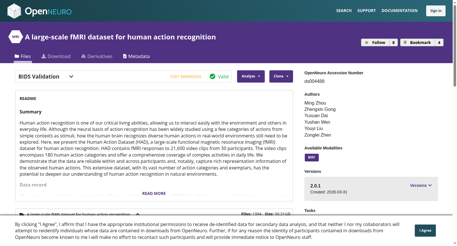The width and height of the screenshot is (457, 246).
Task: Expand the BIDS Validation panel
Action: point(71,77)
